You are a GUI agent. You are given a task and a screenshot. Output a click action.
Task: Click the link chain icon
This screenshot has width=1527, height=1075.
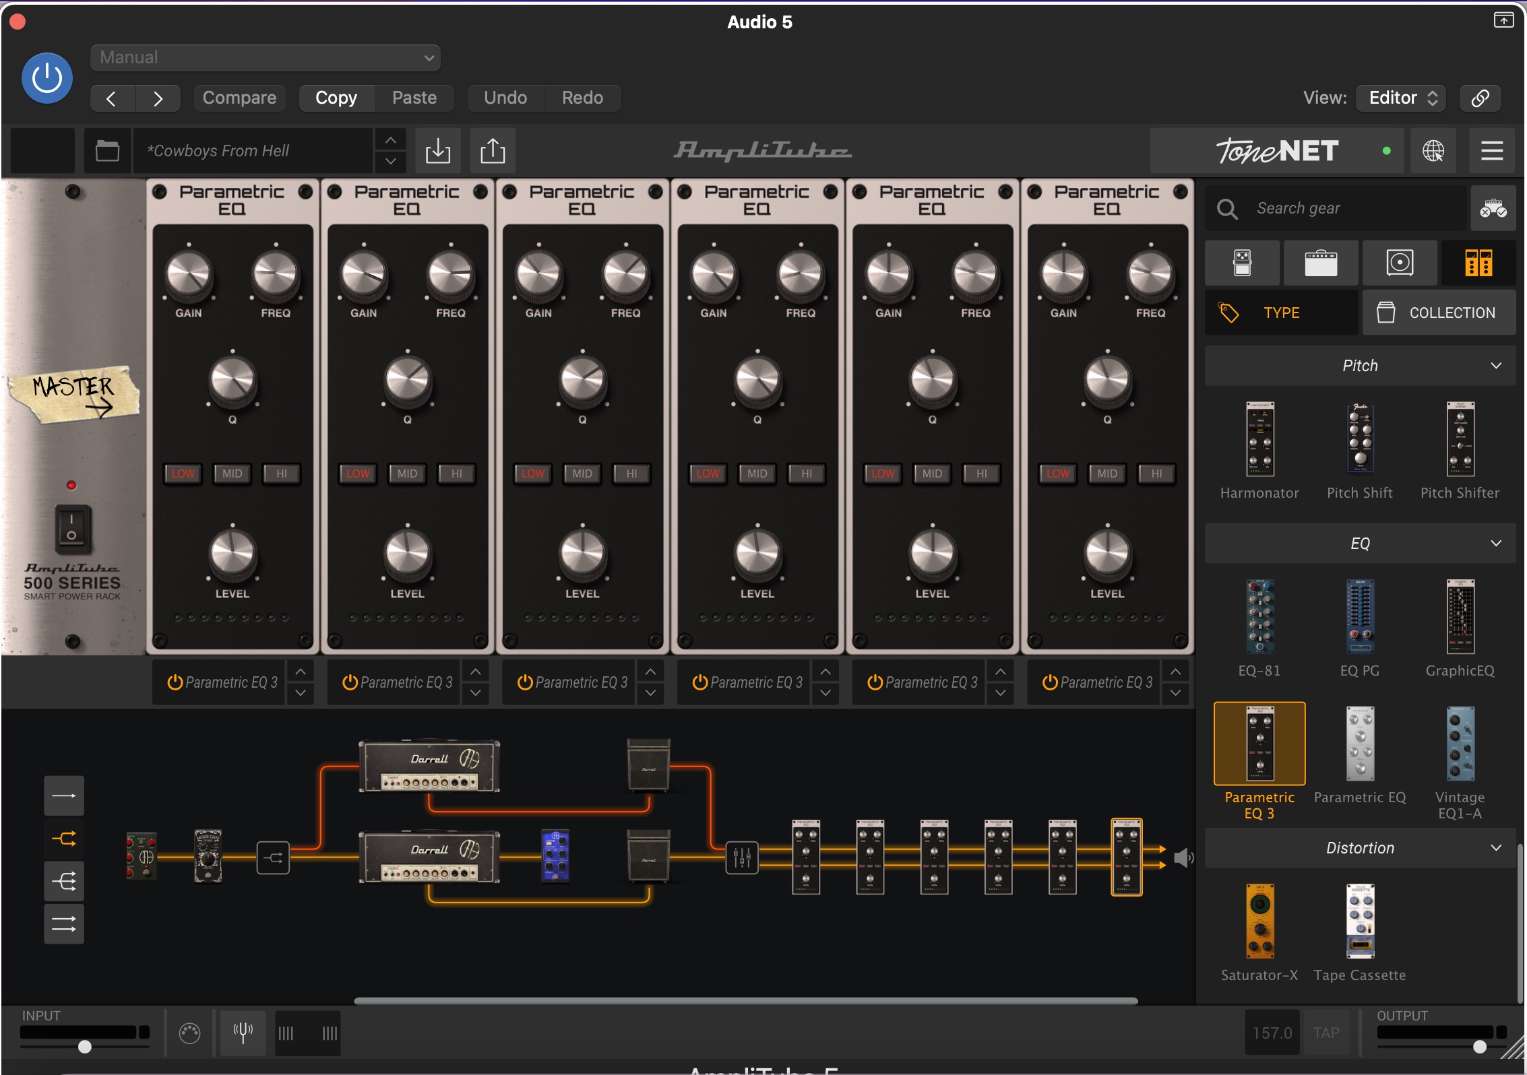1480,98
